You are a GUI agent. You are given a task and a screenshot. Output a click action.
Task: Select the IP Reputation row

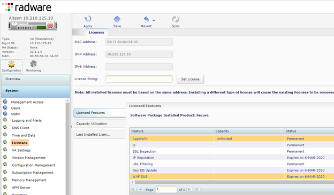coord(232,158)
